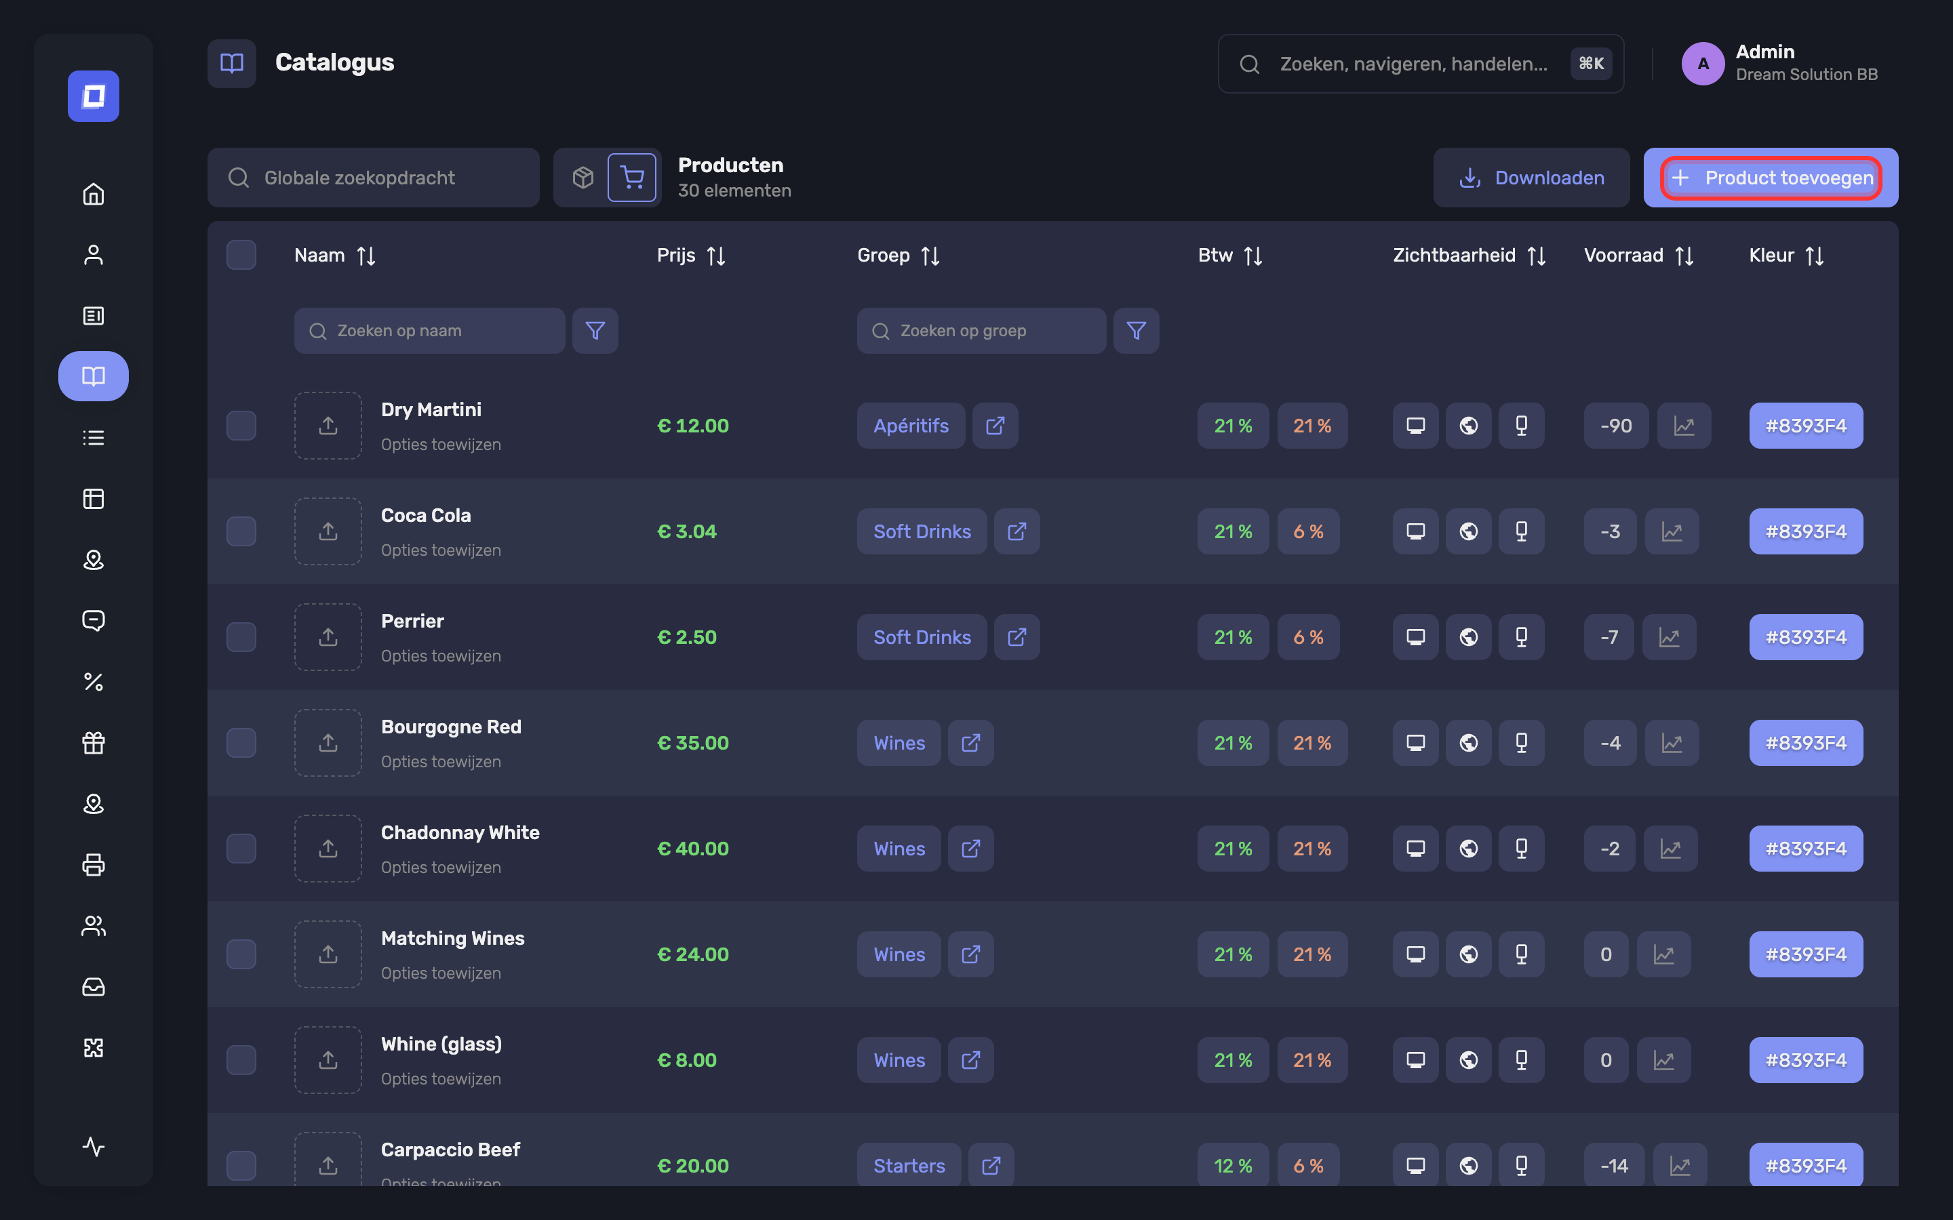Click Opties toewijzen under Coca Cola
Viewport: 1953px width, 1220px height.
(x=441, y=550)
